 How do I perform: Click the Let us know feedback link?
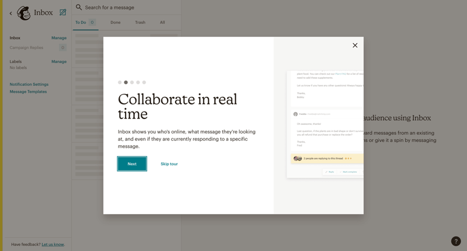[53, 245]
